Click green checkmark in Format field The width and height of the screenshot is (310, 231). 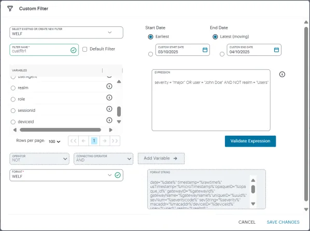[118, 175]
